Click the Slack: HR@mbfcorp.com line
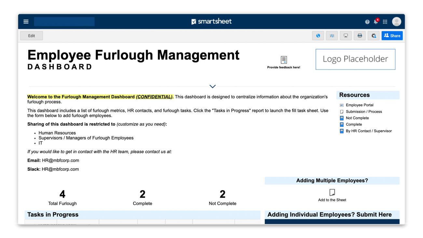 tap(53, 169)
